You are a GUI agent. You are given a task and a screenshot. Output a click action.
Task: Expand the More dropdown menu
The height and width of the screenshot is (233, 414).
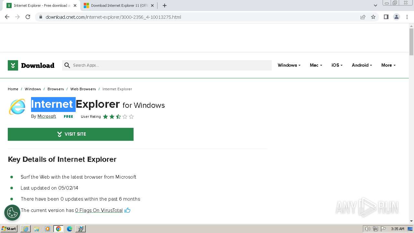[x=388, y=65]
